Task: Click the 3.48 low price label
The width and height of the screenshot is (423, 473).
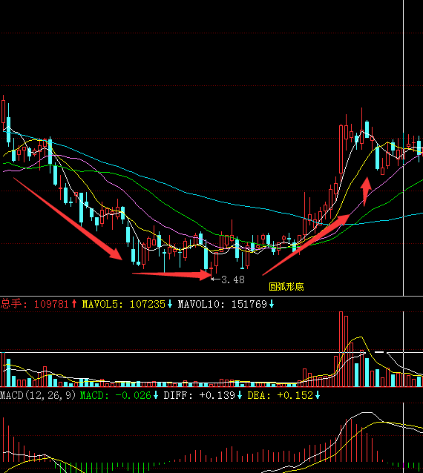Action: pyautogui.click(x=233, y=280)
